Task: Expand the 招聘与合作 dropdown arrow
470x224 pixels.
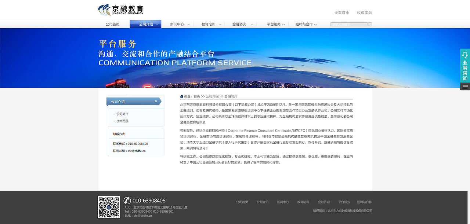Action: click(x=316, y=25)
